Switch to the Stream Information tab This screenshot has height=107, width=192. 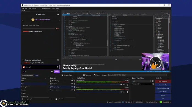click(27, 76)
